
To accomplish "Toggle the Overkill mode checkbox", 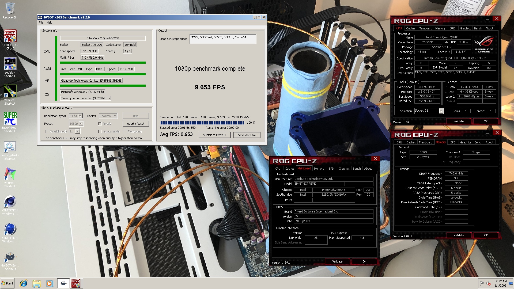I will point(47,131).
